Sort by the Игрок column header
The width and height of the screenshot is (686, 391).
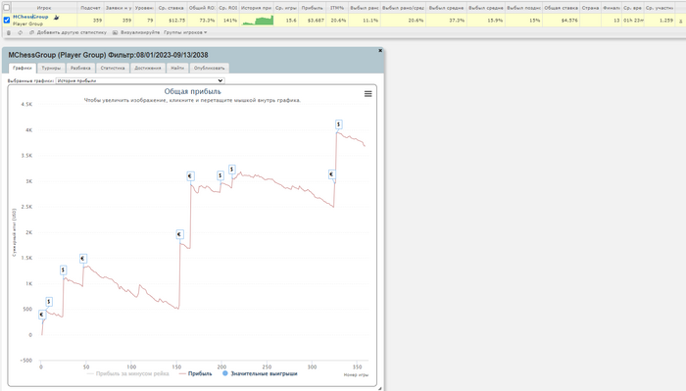point(44,8)
